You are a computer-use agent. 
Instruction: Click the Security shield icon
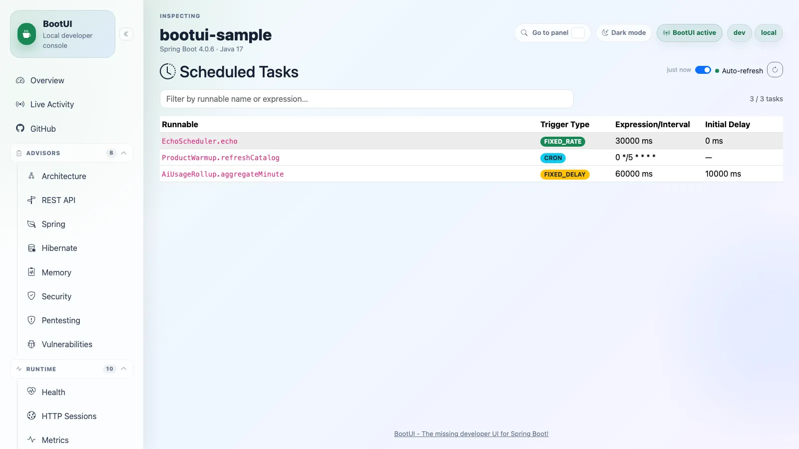[31, 296]
